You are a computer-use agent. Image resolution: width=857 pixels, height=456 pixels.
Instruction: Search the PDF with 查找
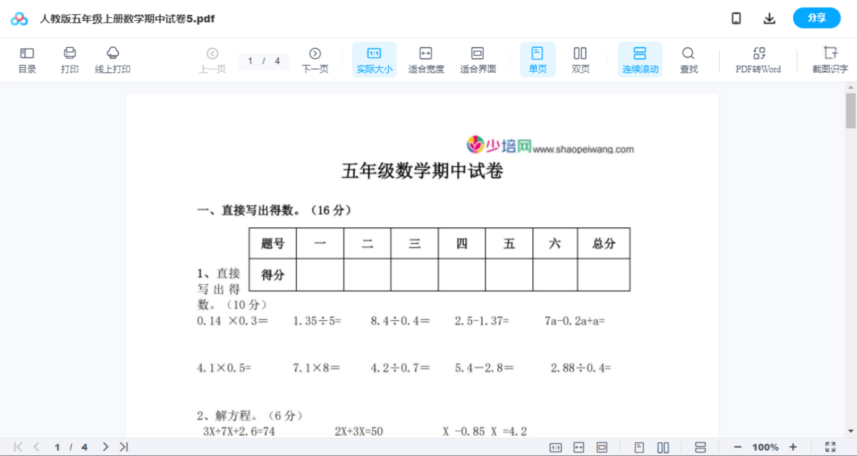coord(688,59)
